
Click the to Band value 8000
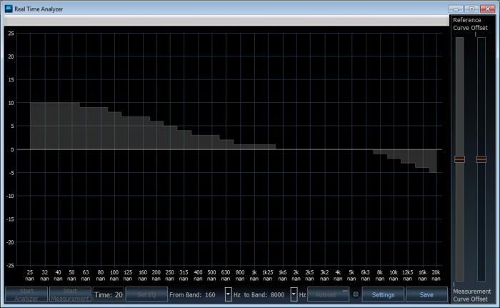pos(277,294)
